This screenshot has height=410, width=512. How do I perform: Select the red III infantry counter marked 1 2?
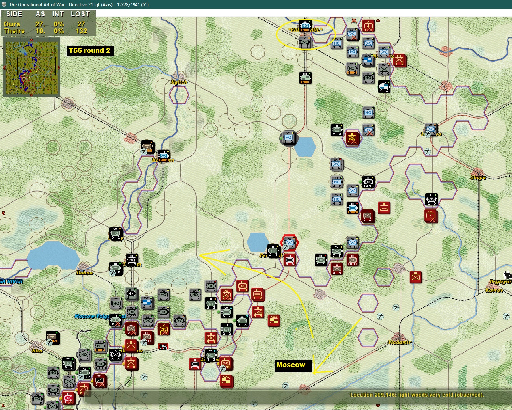(x=399, y=60)
